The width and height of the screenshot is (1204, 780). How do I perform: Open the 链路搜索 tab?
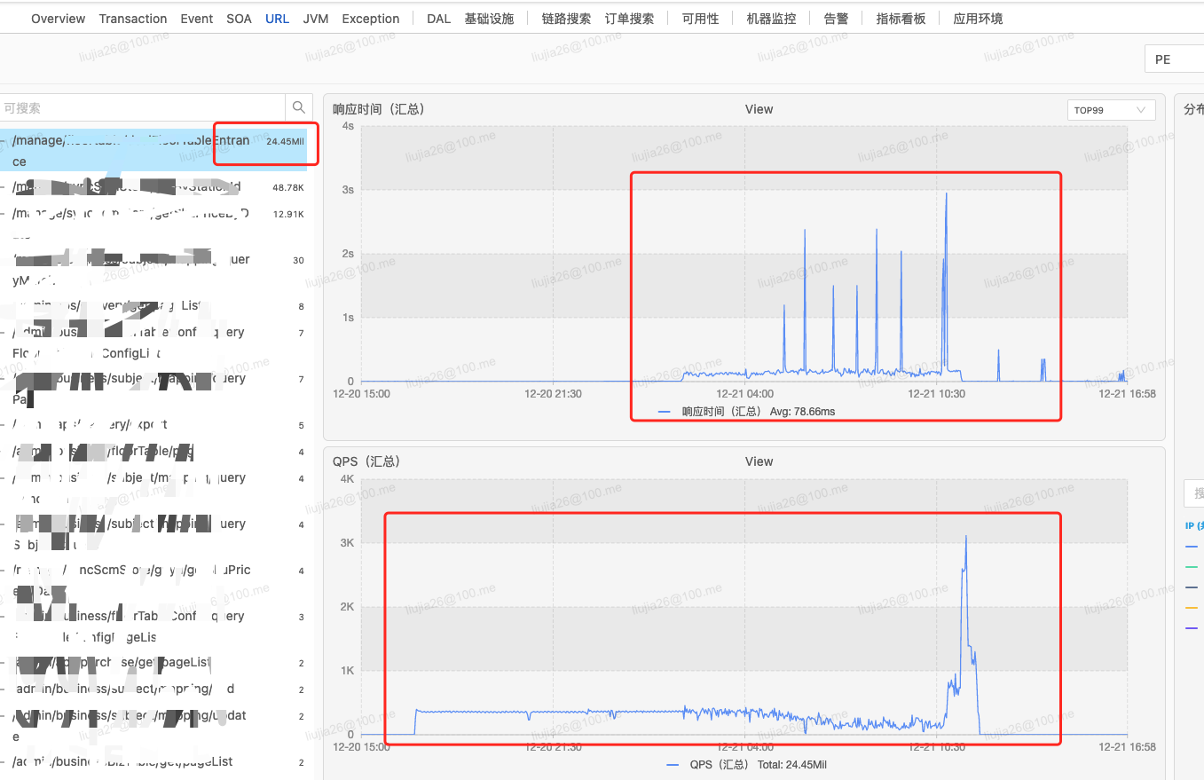pos(566,19)
